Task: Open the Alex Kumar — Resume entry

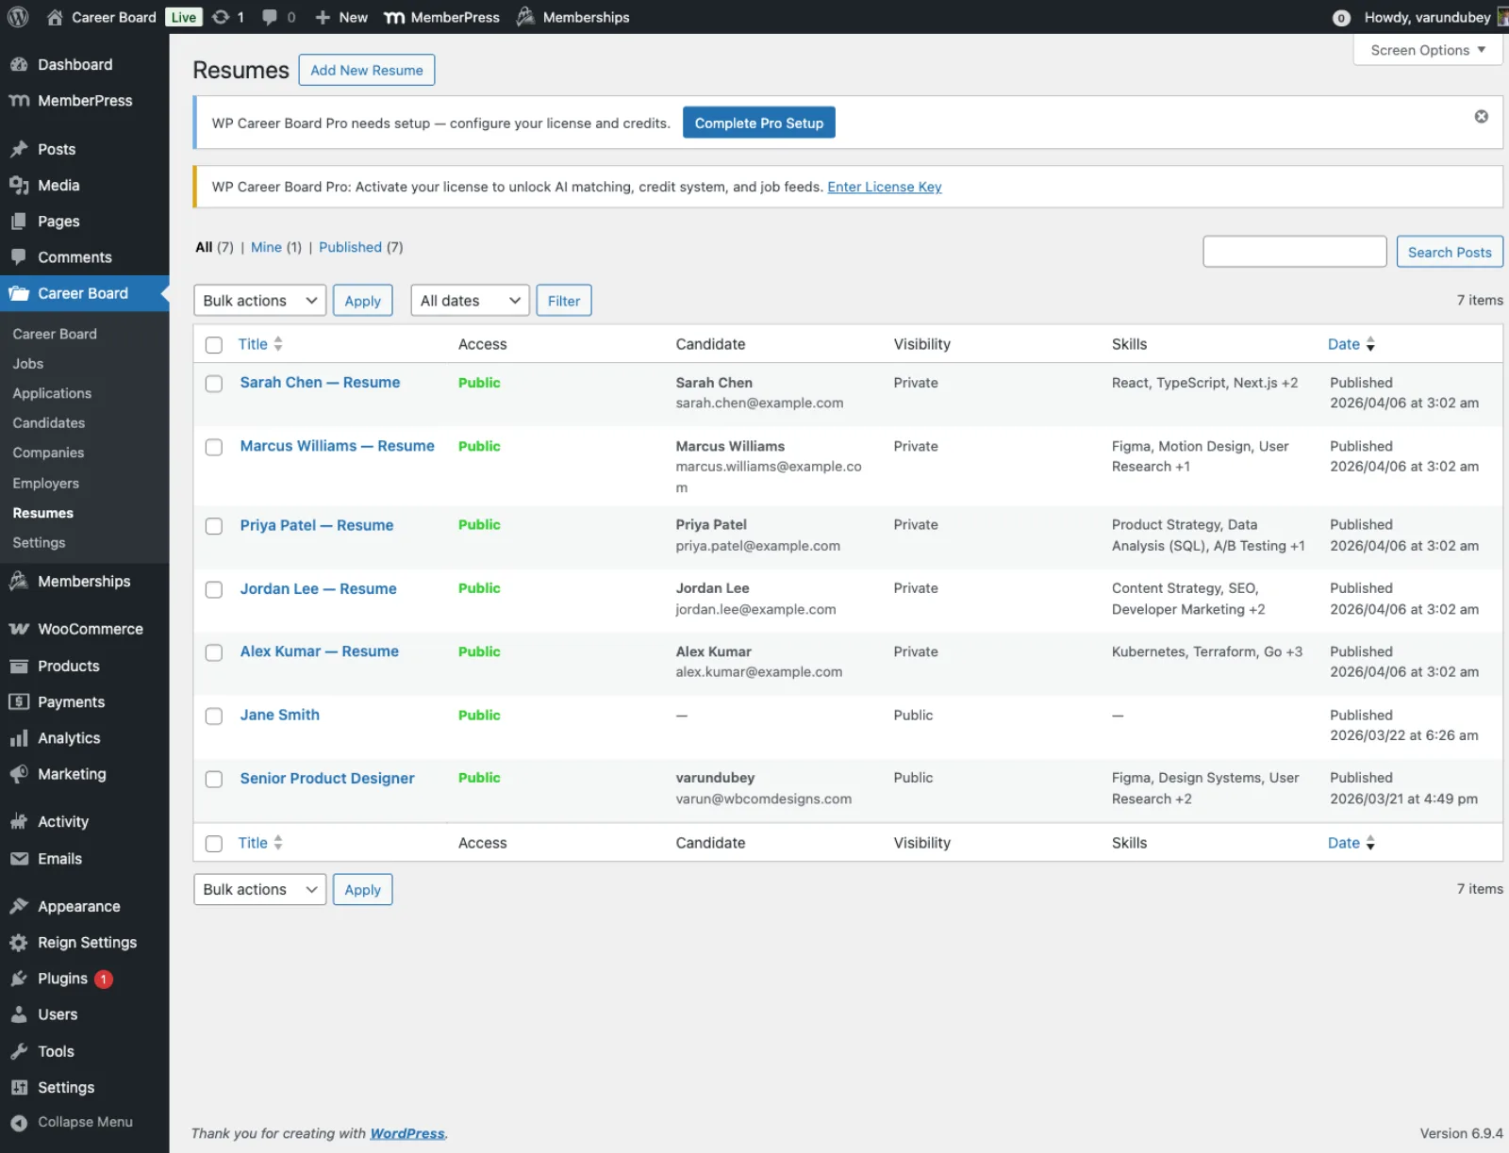Action: pos(320,651)
